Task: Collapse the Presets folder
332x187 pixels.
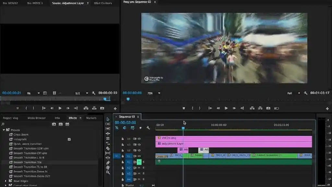Action: [4, 130]
